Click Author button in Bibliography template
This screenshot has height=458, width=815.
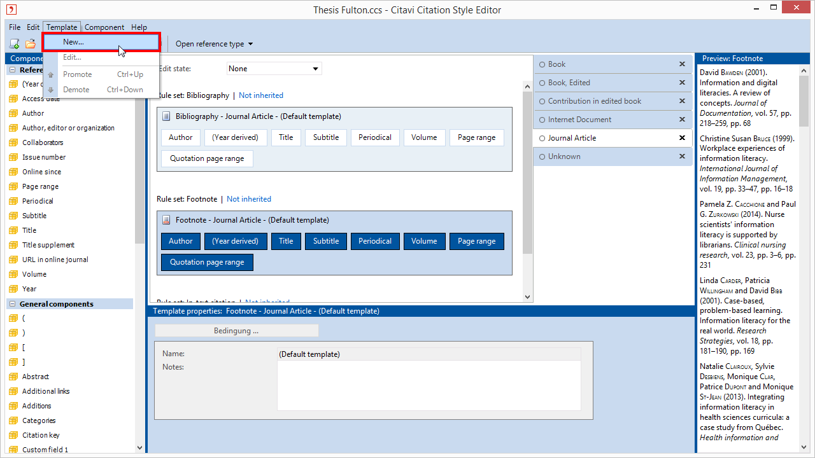(x=181, y=137)
